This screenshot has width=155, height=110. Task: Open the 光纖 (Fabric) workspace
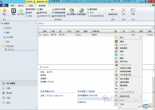pyautogui.click(x=19, y=88)
